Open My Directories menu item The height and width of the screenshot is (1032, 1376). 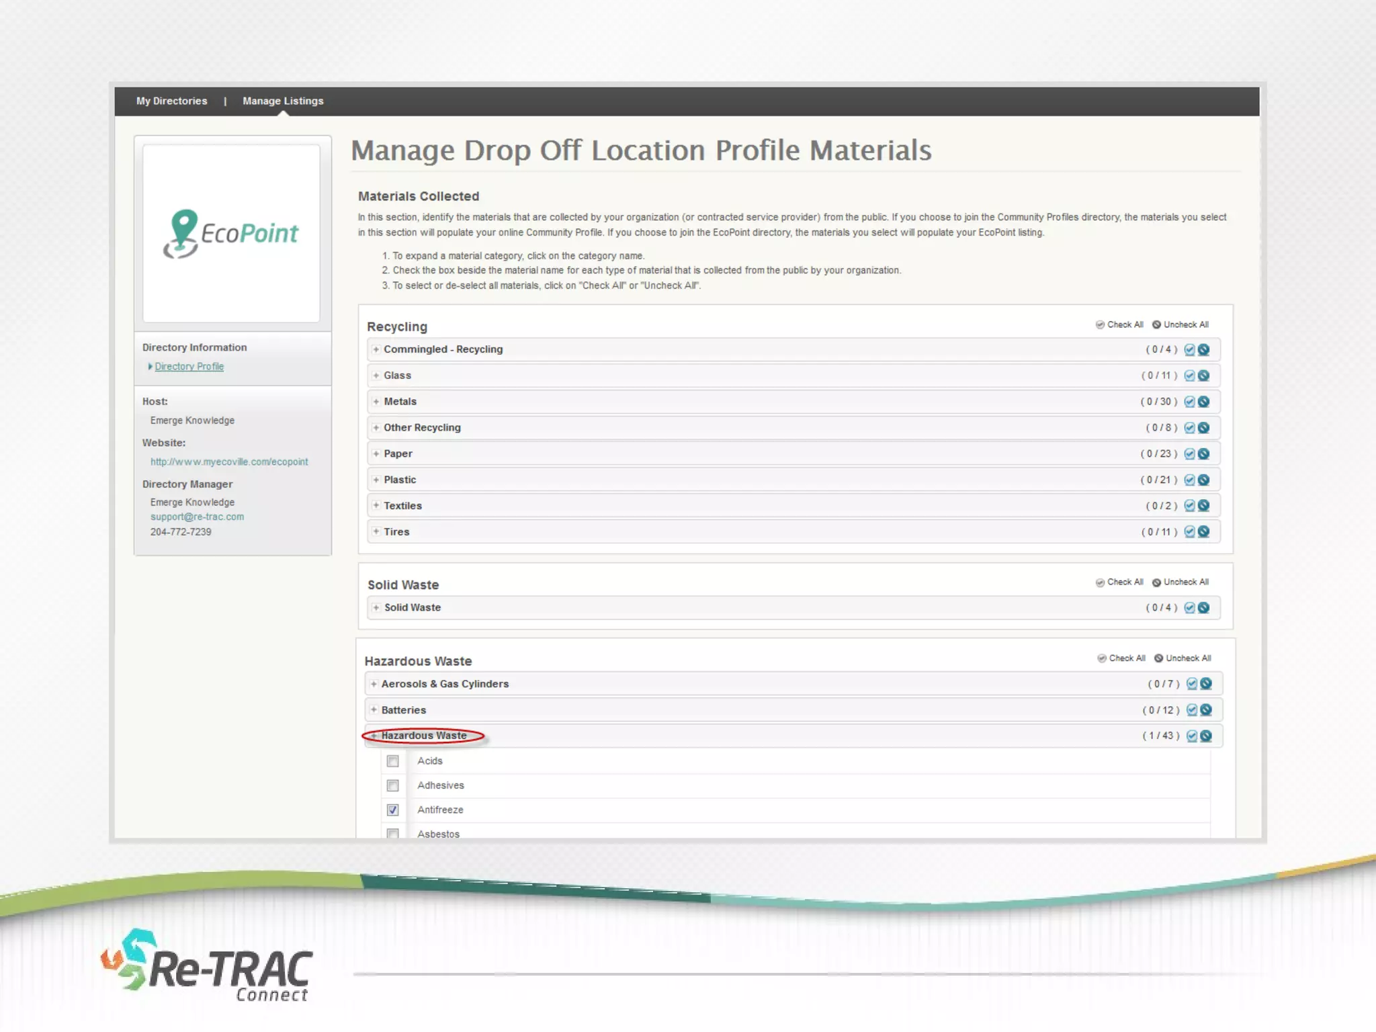(171, 101)
